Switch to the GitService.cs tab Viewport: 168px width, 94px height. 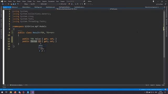tap(15, 7)
